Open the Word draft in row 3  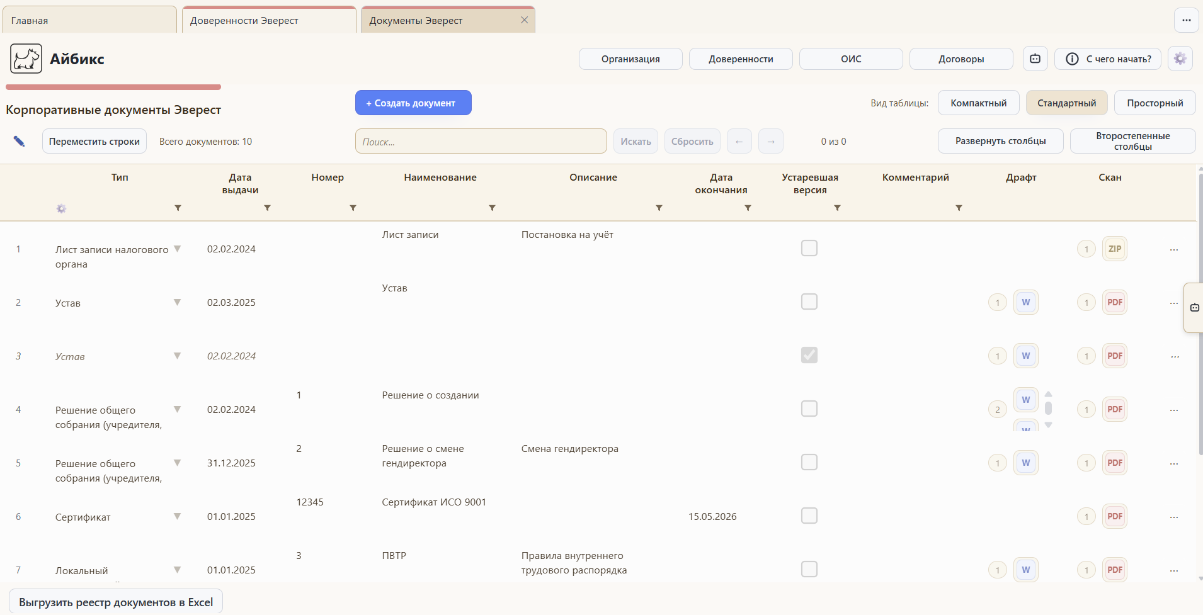1025,356
